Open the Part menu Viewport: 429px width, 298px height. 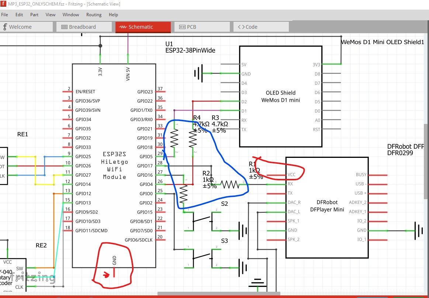(x=34, y=15)
